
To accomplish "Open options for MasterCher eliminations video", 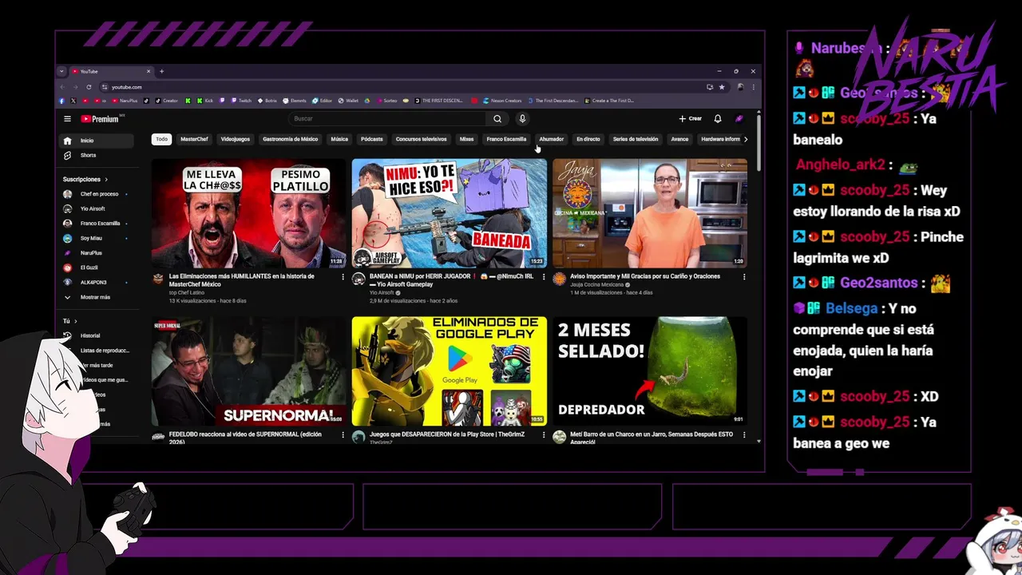I will tap(343, 277).
